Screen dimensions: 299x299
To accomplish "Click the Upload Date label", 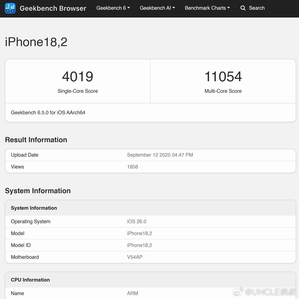I will click(25, 155).
